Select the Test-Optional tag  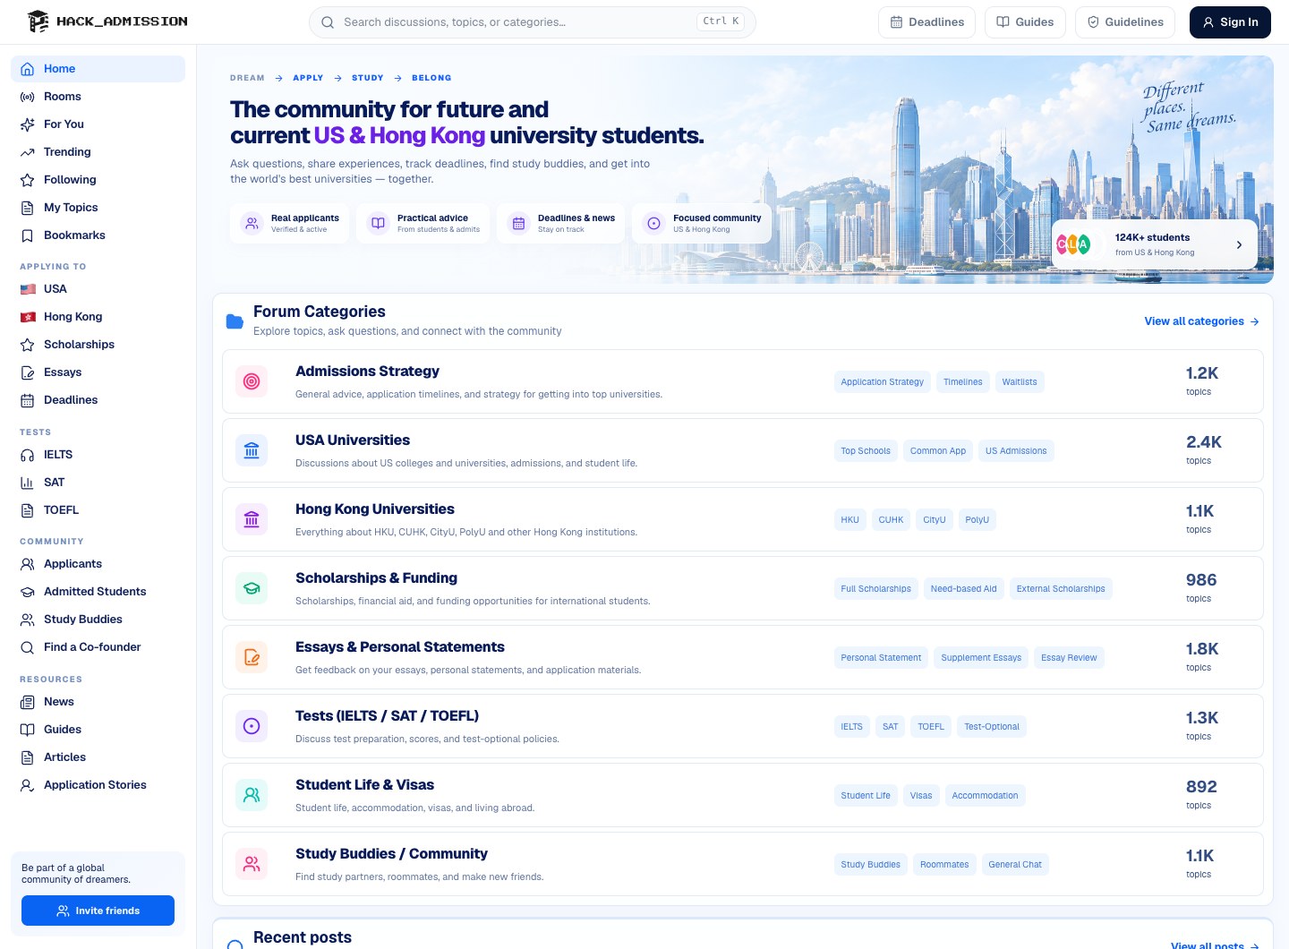coord(992,727)
